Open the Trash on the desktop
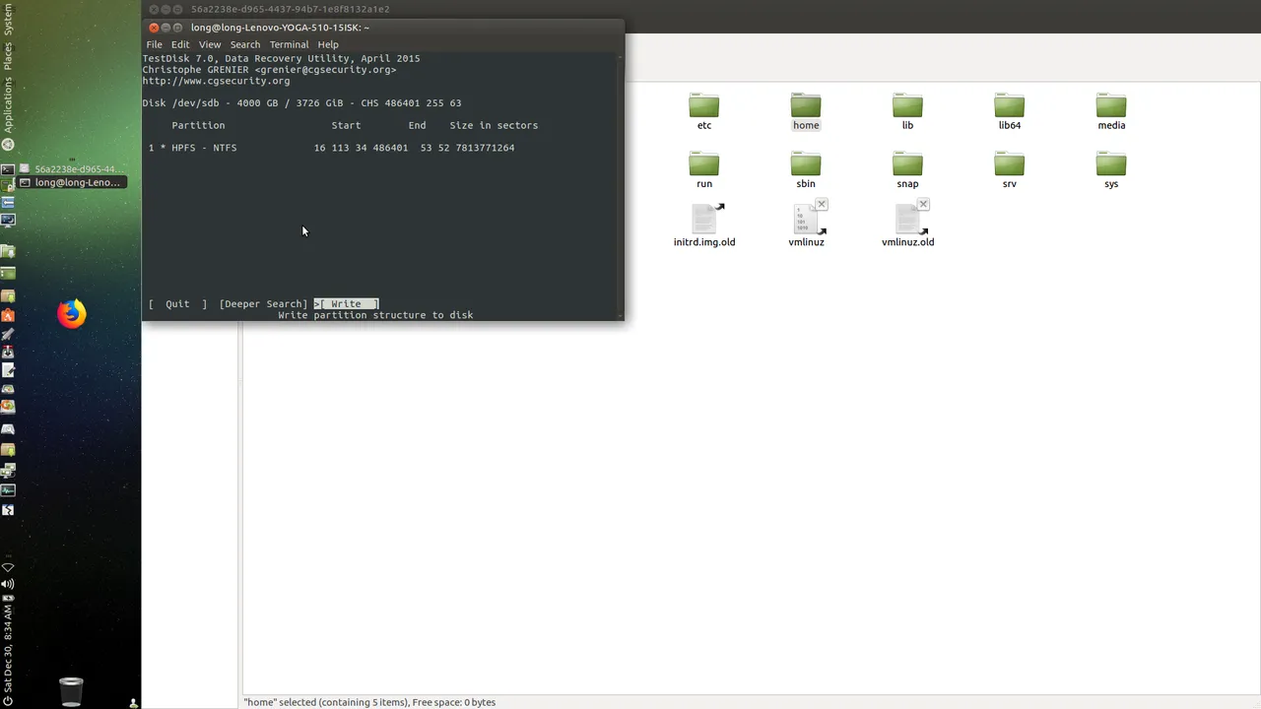1261x709 pixels. tap(71, 691)
